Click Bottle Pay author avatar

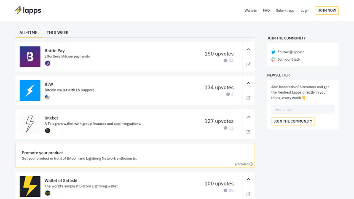pyautogui.click(x=48, y=63)
